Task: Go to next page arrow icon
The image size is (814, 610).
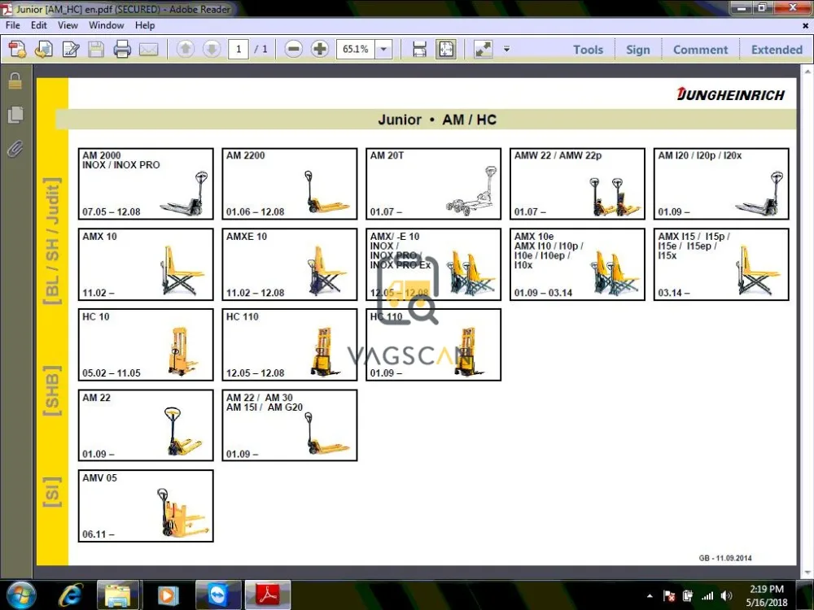Action: (212, 50)
